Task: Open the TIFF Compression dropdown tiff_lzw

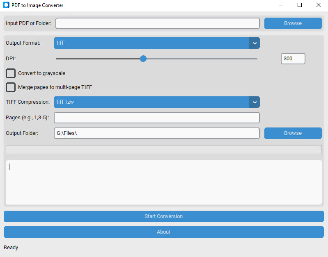Action: (157, 102)
